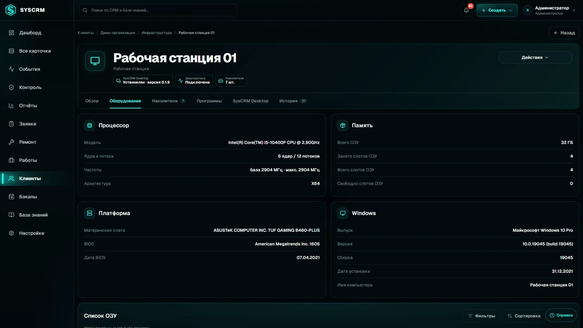
Task: Click the Сортировка button
Action: tap(523, 316)
